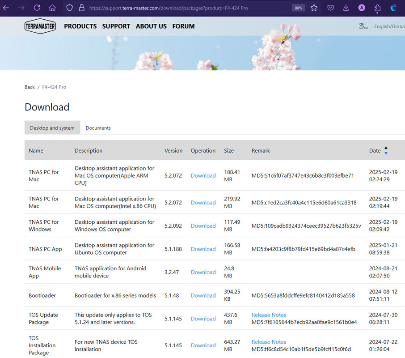Open the SUPPORT menu

click(x=116, y=26)
